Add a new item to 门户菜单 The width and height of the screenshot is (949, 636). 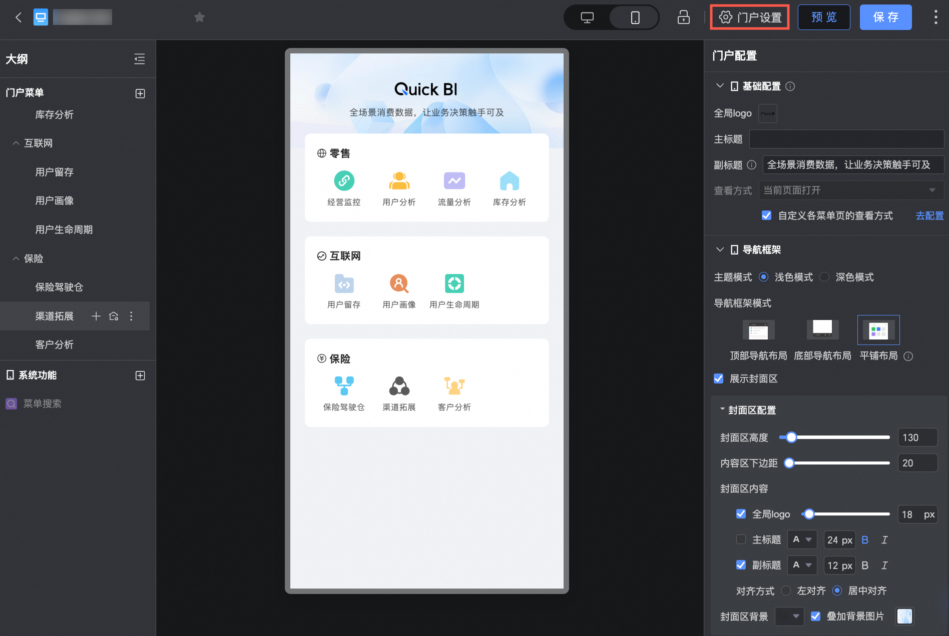[x=140, y=93]
